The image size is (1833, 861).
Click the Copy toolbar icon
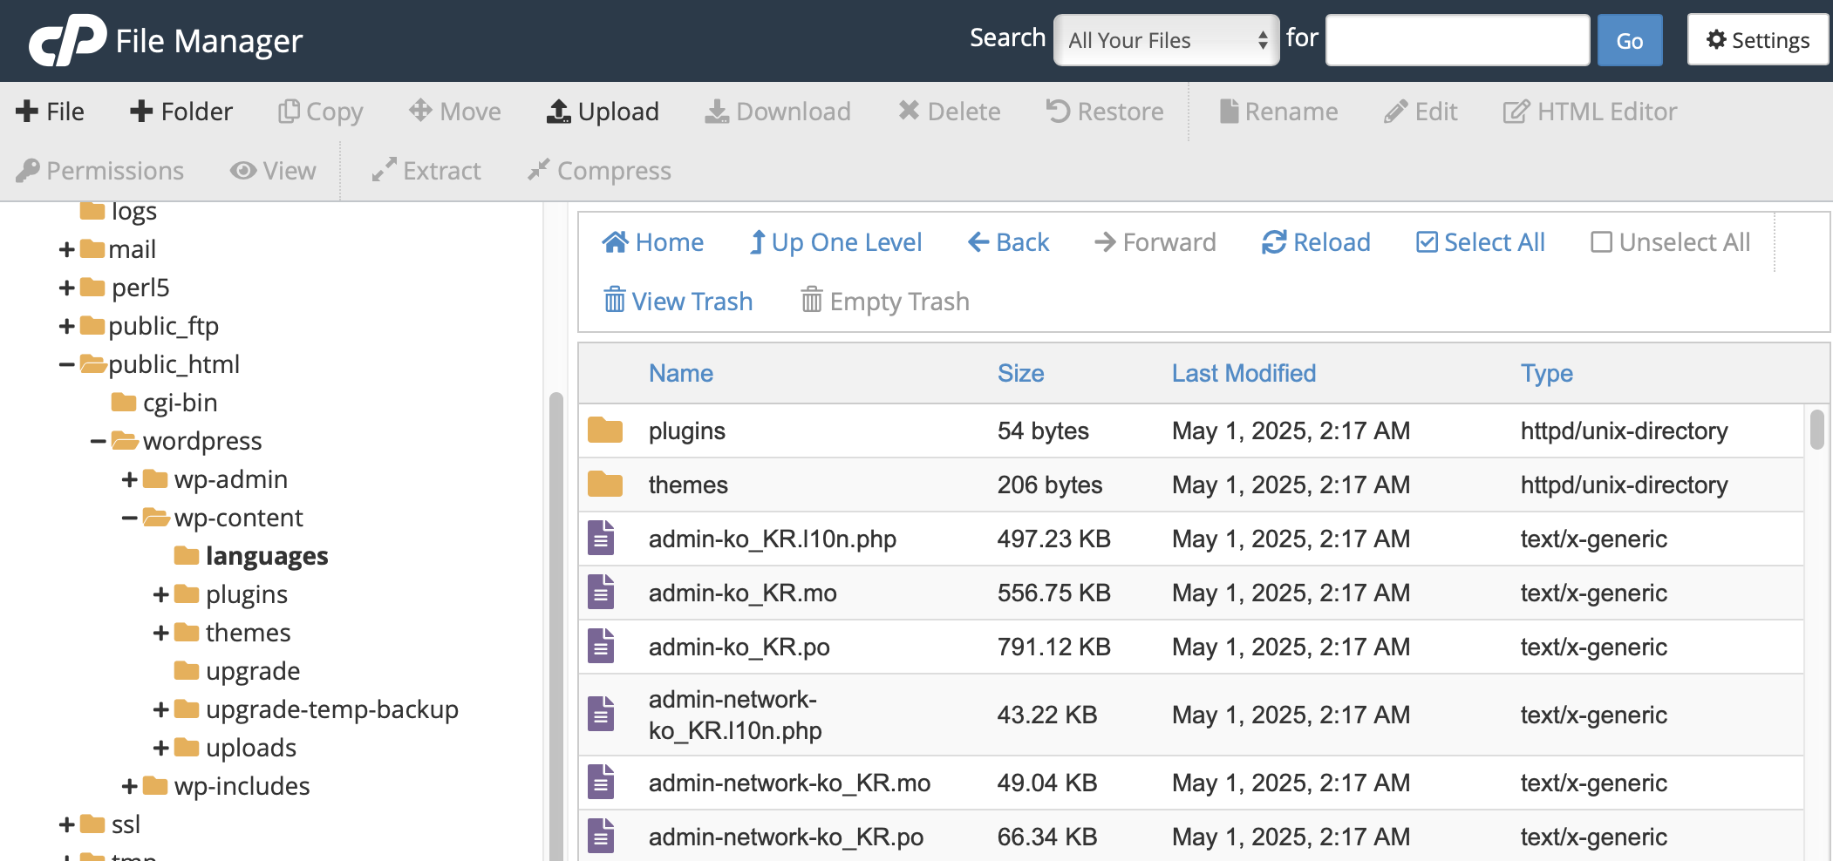pyautogui.click(x=289, y=112)
